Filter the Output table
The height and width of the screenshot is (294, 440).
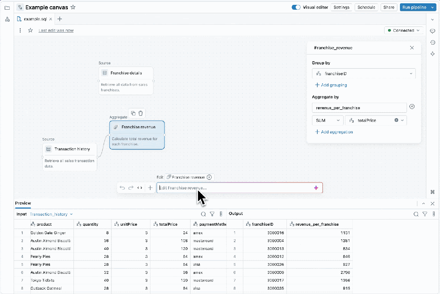[425, 214]
